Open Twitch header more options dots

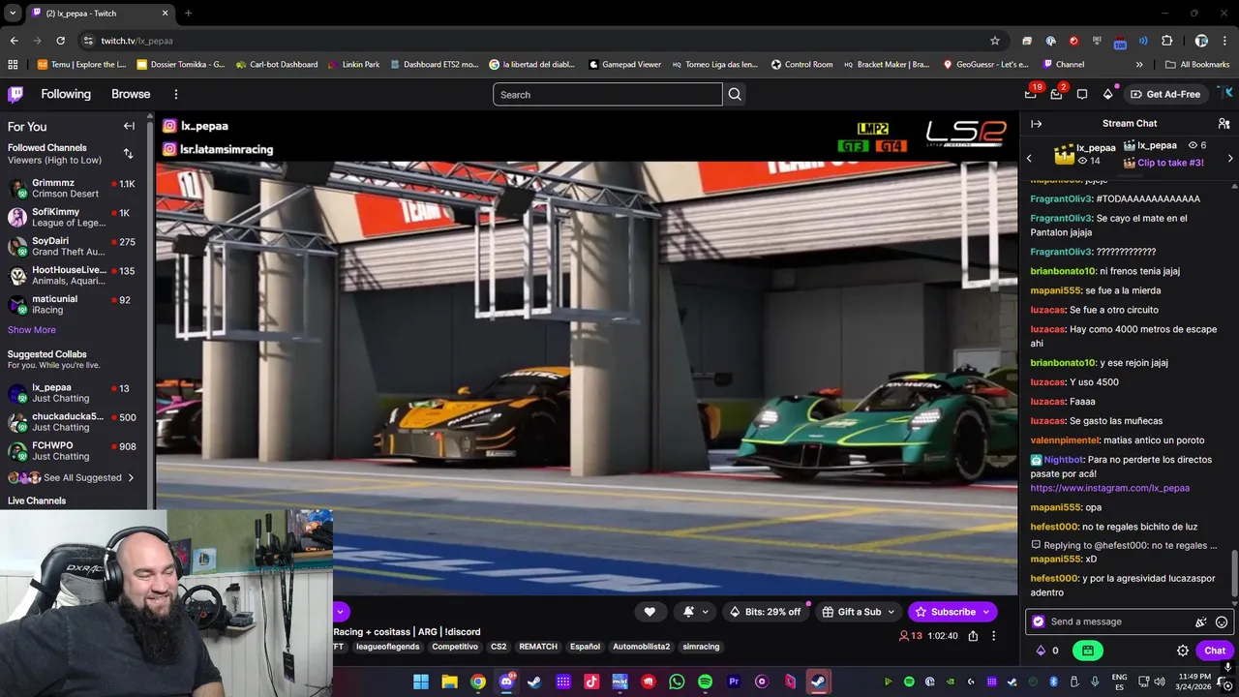176,94
